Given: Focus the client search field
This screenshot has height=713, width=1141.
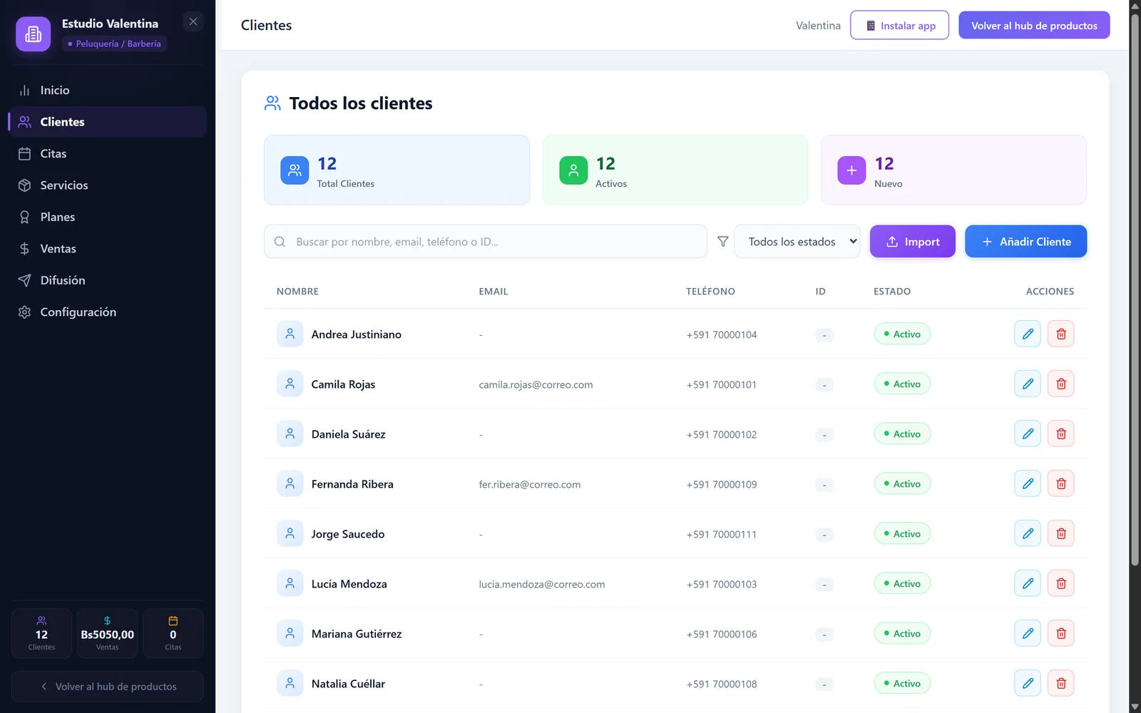Looking at the screenshot, I should pos(486,242).
